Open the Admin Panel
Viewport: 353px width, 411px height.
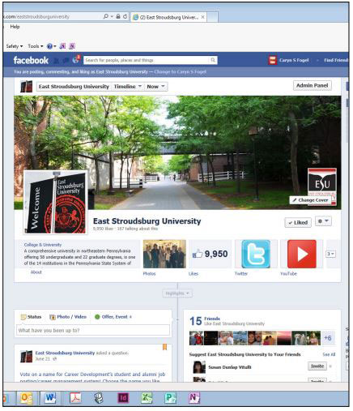click(x=313, y=85)
